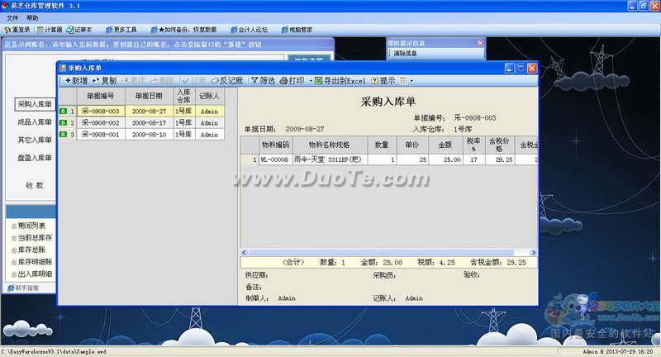Click the 税率% column header
Screen dimensions: 661x357
pos(473,145)
